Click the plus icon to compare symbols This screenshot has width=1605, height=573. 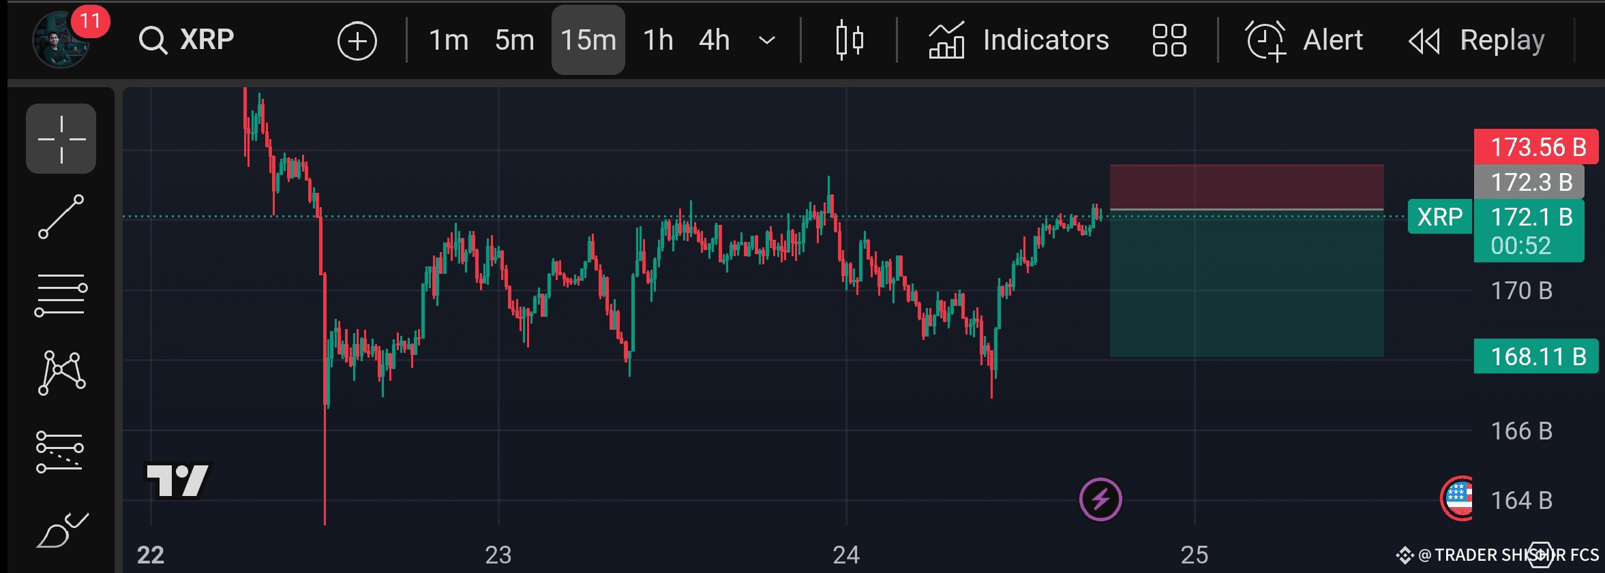[357, 41]
